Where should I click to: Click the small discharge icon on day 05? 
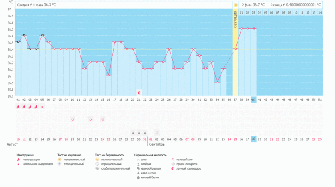[42, 107]
